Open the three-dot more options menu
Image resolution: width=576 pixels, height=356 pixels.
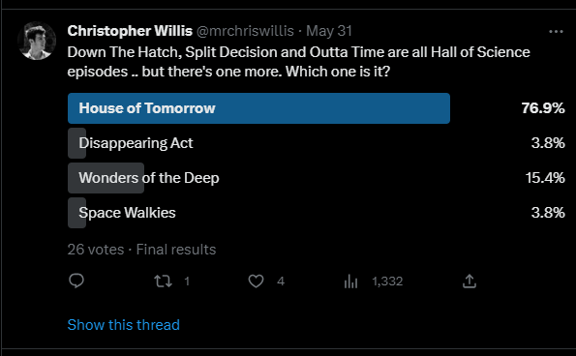[556, 32]
